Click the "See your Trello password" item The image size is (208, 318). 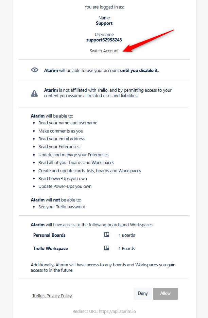pos(62,207)
